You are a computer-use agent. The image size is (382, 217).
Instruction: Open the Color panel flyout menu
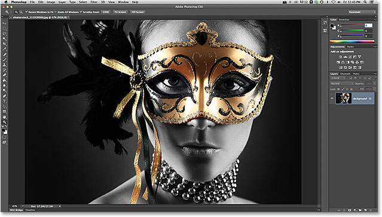(375, 20)
